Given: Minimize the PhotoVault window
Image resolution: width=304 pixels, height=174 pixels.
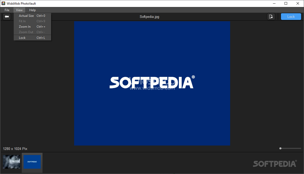Looking at the screenshot, I should click(274, 3).
